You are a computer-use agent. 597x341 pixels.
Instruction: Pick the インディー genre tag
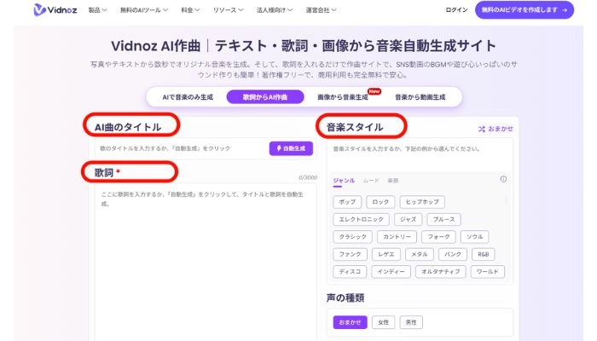[x=391, y=272]
